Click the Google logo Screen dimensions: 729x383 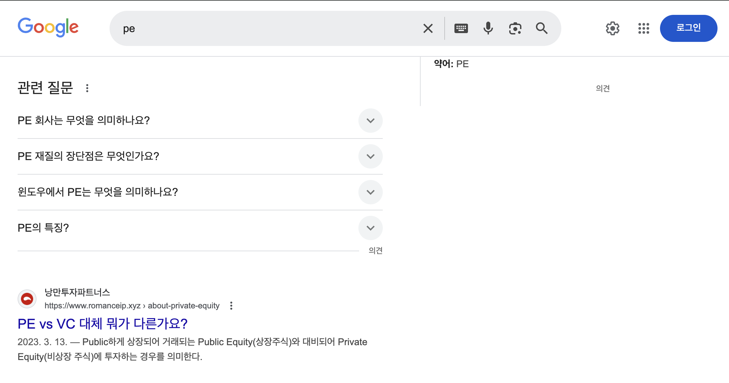48,27
